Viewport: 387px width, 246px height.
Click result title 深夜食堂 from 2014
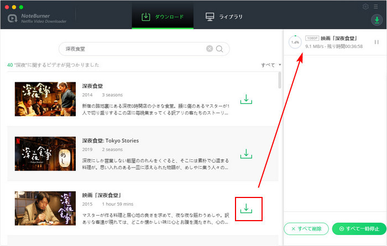(92, 86)
